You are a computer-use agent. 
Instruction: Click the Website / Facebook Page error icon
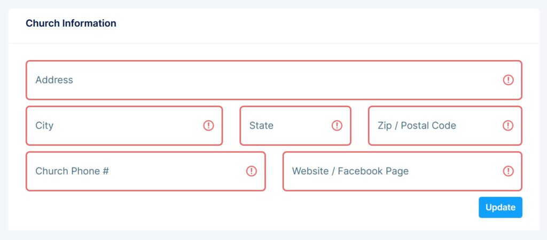pos(508,171)
